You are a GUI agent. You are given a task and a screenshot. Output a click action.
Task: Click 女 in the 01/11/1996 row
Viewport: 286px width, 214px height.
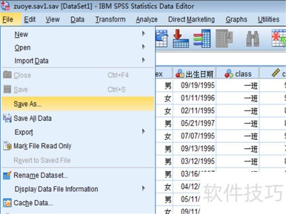tap(168, 98)
